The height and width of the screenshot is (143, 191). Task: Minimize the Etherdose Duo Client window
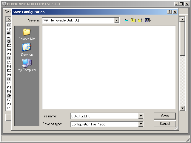point(176,4)
